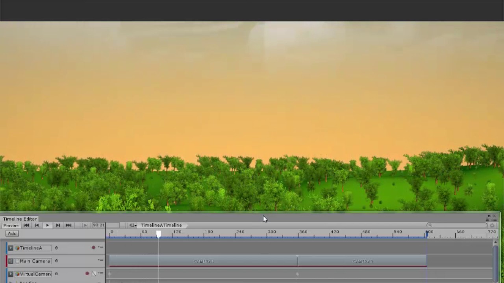504x283 pixels.
Task: Toggle the Preview button in Timeline Editor
Action: [11, 226]
